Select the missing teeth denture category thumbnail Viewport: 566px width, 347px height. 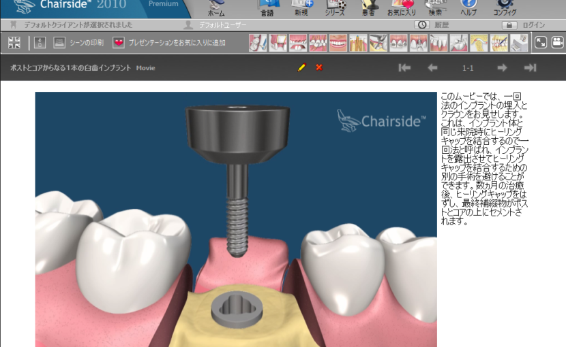[x=298, y=43]
